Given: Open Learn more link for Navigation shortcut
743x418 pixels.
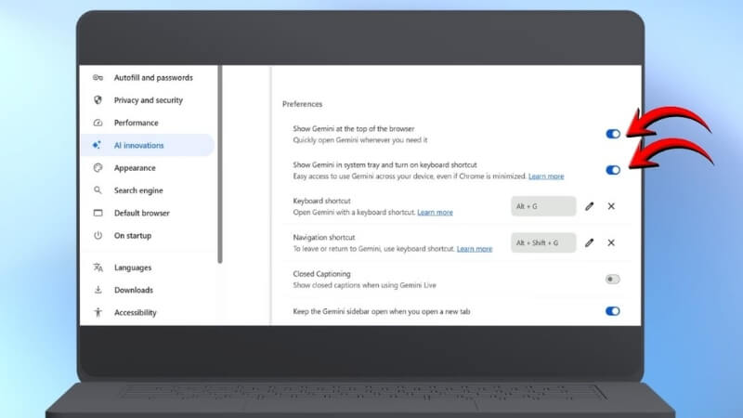Looking at the screenshot, I should [475, 249].
